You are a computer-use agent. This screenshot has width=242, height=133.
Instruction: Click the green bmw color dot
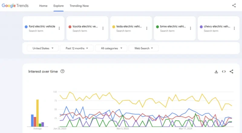coord(157,27)
